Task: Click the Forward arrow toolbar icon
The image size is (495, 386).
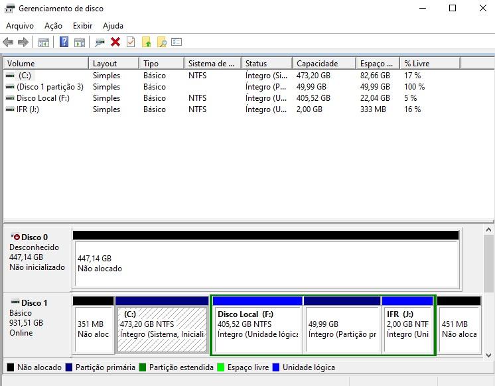Action: [x=23, y=42]
